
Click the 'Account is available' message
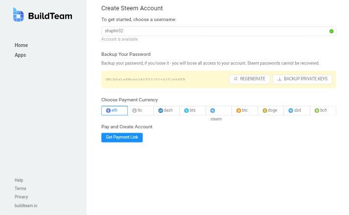[x=119, y=39]
